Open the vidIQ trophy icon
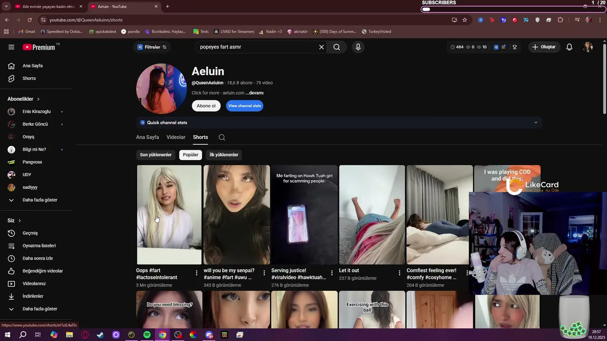 tap(515, 47)
